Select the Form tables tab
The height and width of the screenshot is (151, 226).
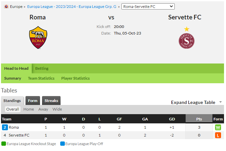(x=33, y=101)
